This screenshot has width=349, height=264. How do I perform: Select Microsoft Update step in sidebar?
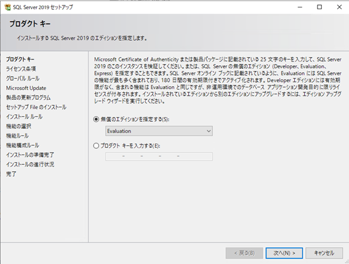[x=26, y=88]
